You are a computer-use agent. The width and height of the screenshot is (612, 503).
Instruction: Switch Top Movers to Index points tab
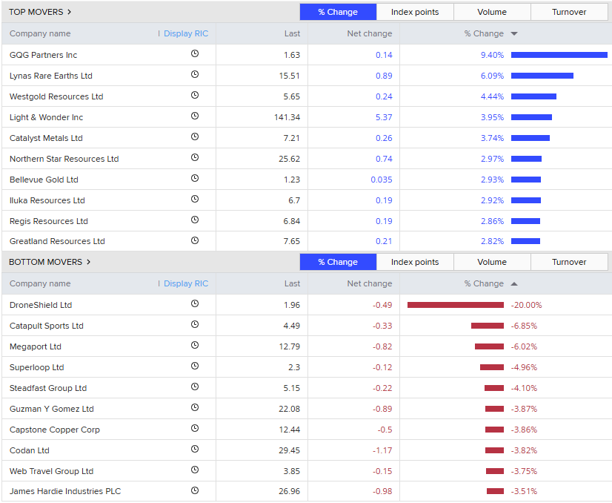(415, 12)
